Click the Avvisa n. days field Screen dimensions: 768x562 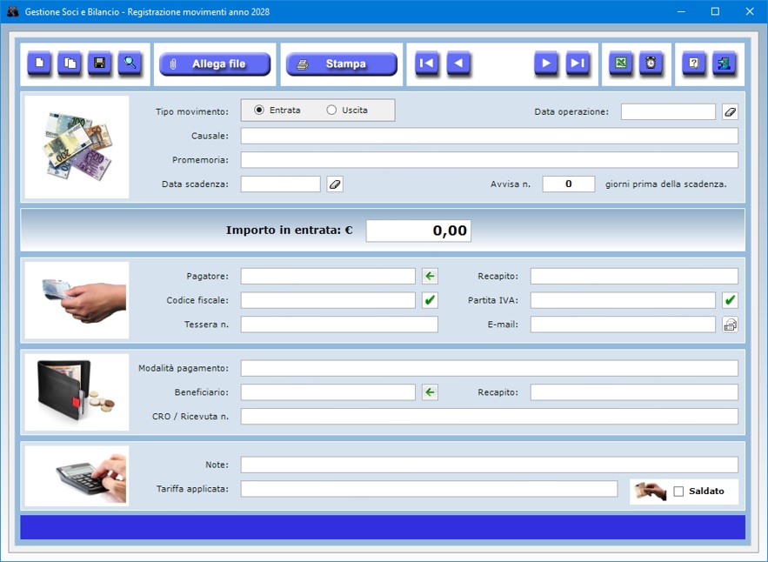click(569, 184)
